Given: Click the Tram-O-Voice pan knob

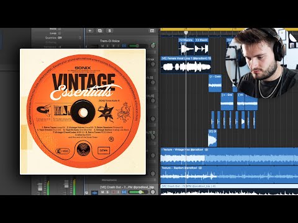Looking at the screenshot, I should (153, 46).
